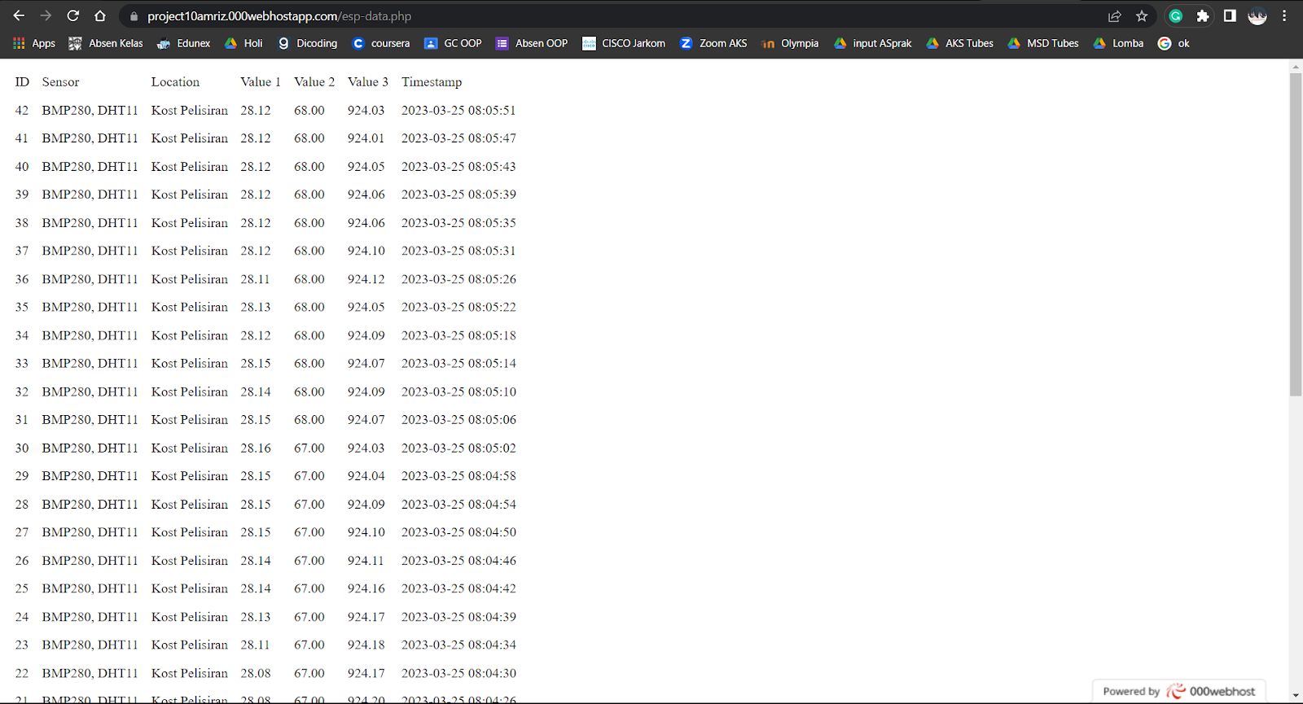The width and height of the screenshot is (1303, 704).
Task: Open Absen Kelas bookmark
Action: coord(106,43)
